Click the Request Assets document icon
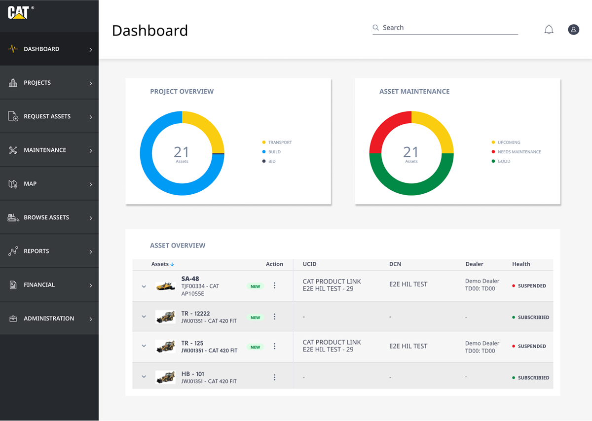Screen dimensions: 592x421 point(13,116)
